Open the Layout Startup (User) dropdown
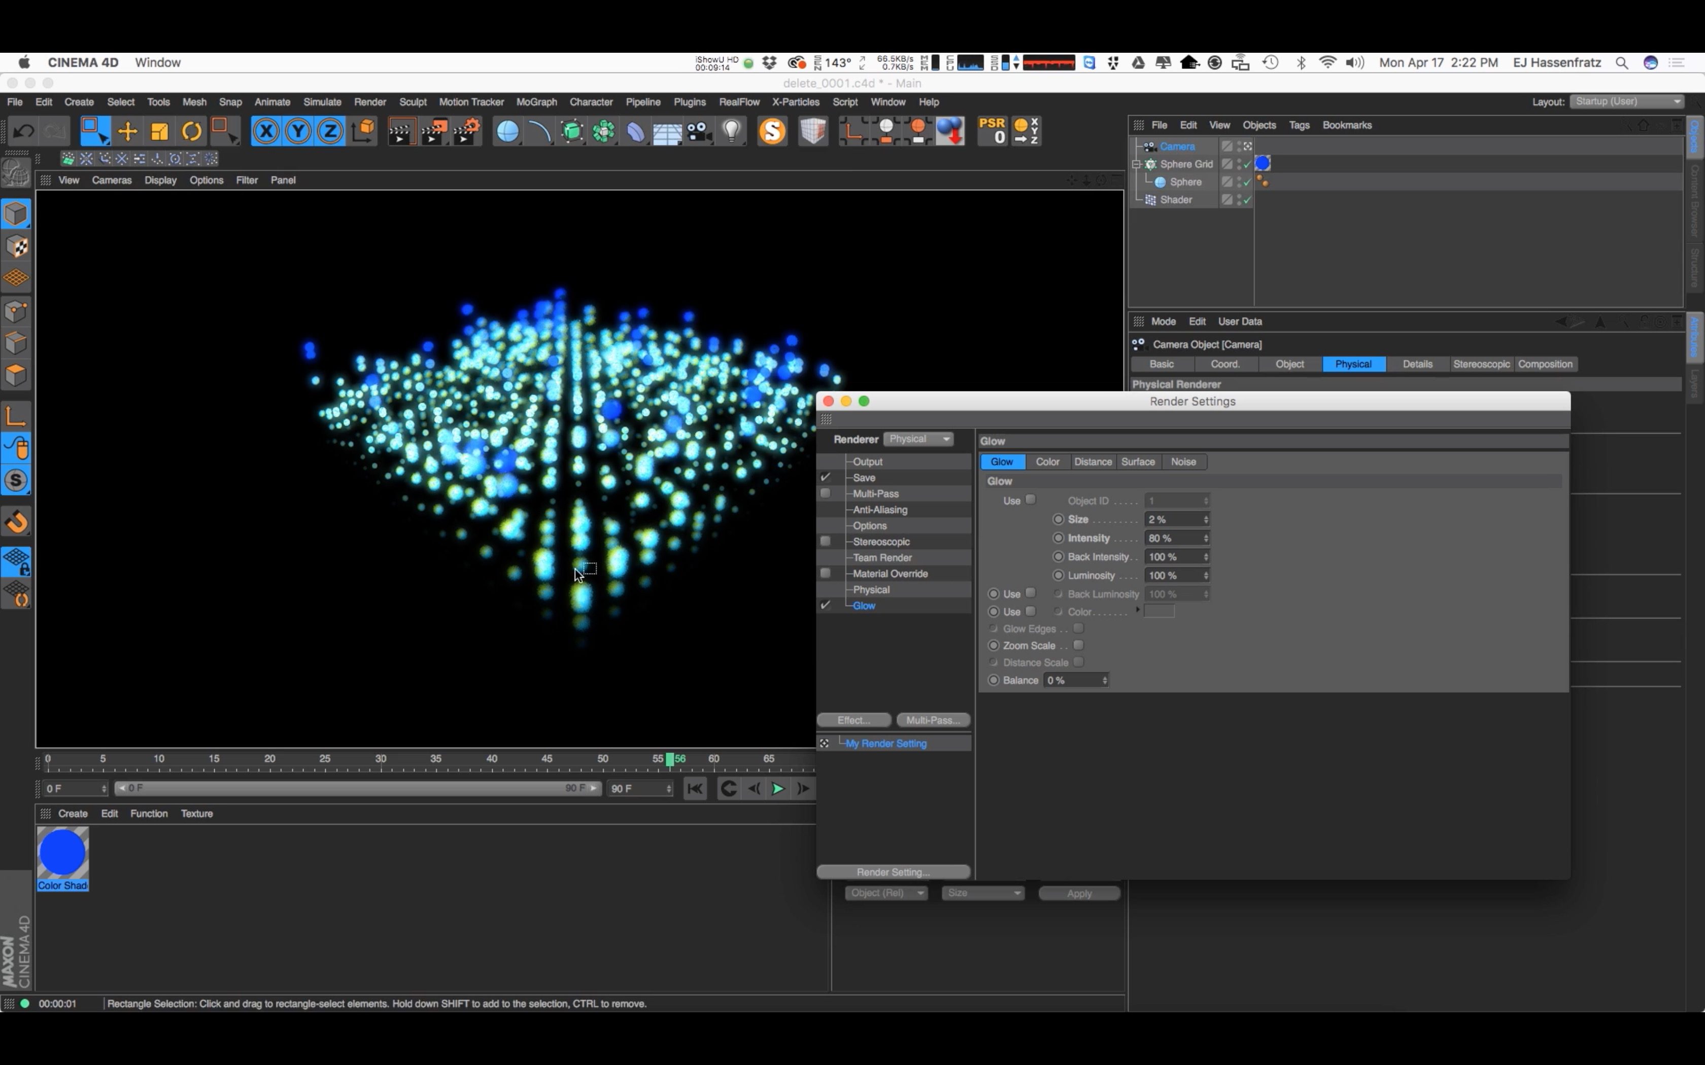This screenshot has width=1705, height=1065. (1627, 102)
